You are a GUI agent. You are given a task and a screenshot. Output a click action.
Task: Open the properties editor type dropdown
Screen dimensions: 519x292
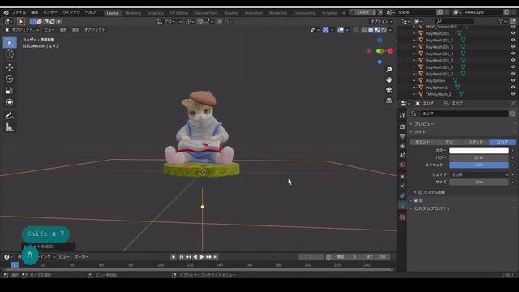pyautogui.click(x=405, y=104)
